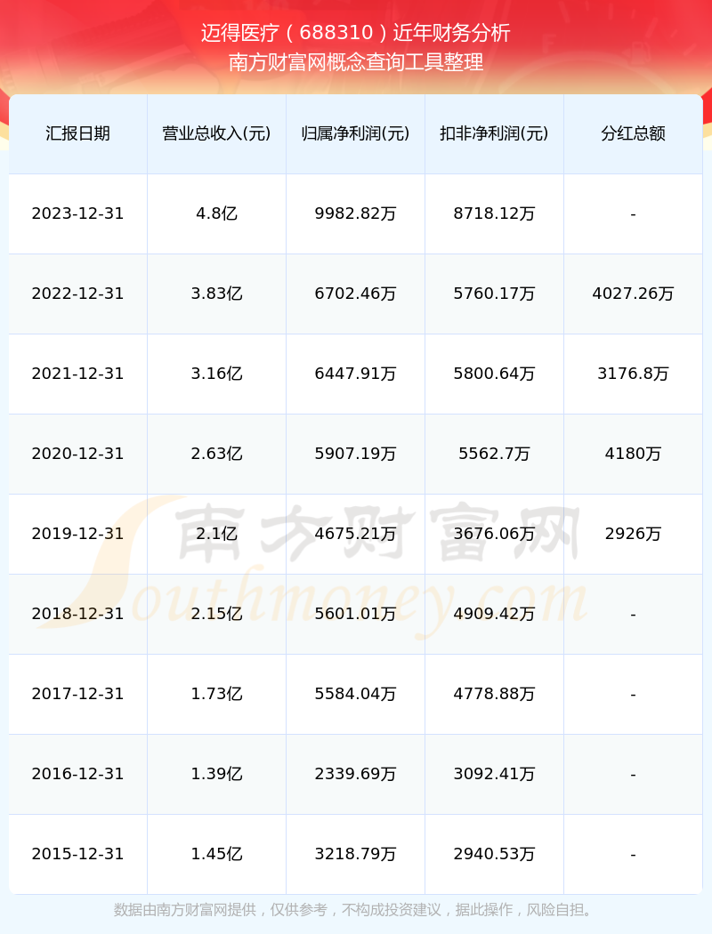712x934 pixels.
Task: Click the net profit value 6702.46万
Action: [x=356, y=294]
